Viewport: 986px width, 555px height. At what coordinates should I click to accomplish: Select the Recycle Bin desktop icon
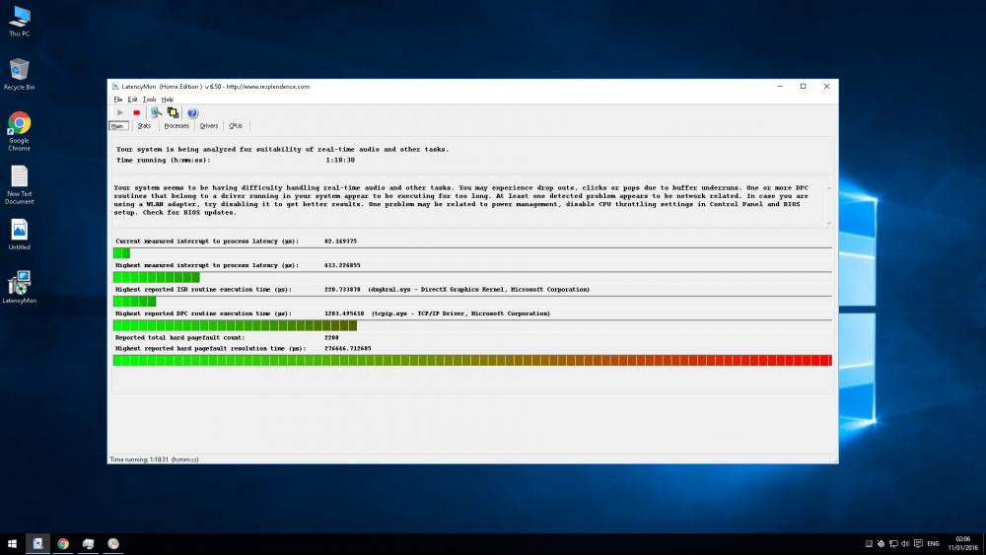pos(20,74)
